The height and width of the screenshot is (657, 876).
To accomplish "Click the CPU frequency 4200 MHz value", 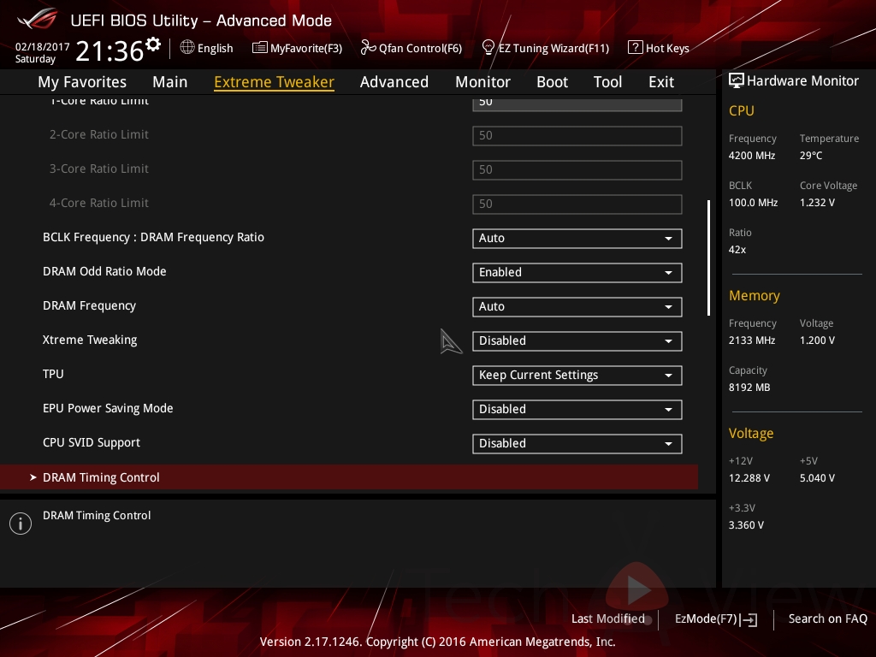I will 752,156.
